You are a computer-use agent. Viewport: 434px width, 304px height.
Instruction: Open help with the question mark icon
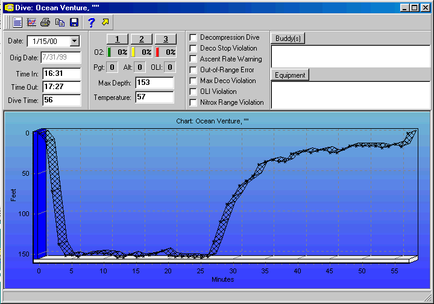click(x=91, y=22)
